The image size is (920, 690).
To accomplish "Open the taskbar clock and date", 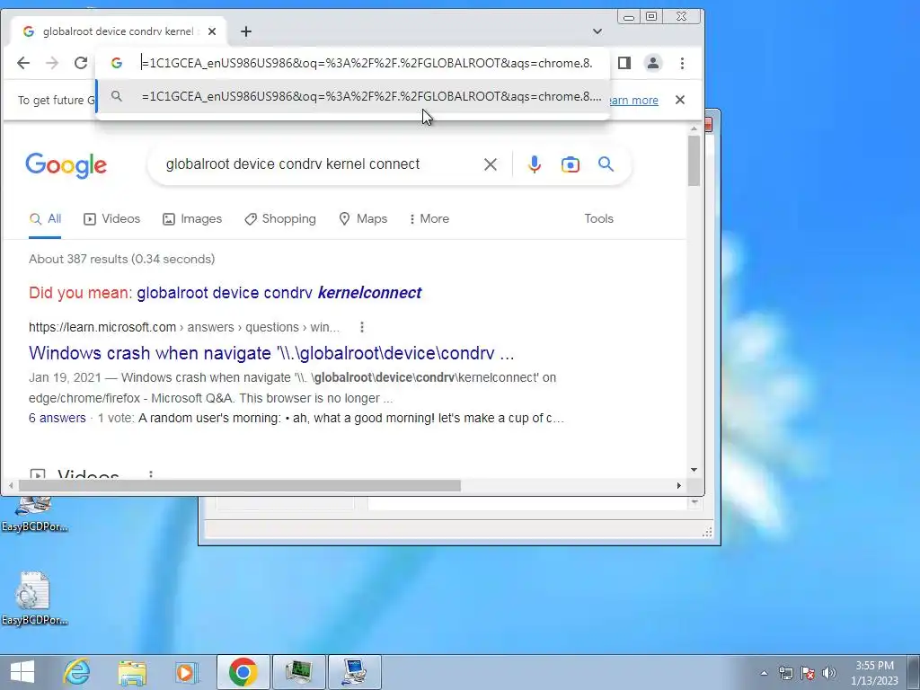I will (x=874, y=673).
